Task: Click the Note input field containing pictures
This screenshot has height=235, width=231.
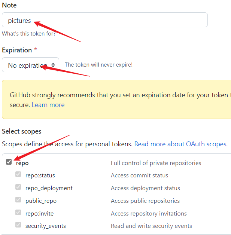Action: 104,20
